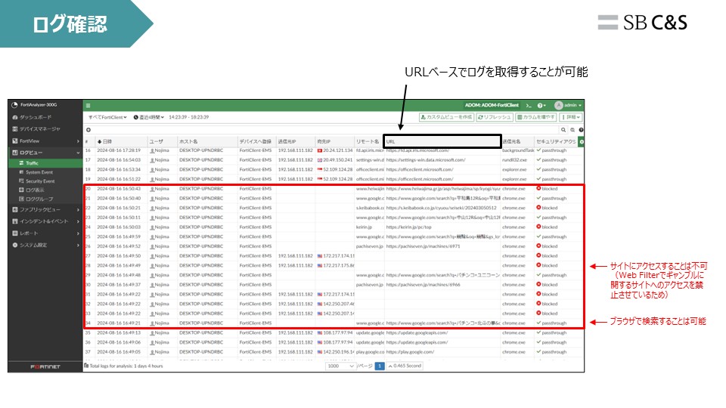
Task: Click the FortiAnalyzer-300G logo icon
Action: (x=14, y=105)
